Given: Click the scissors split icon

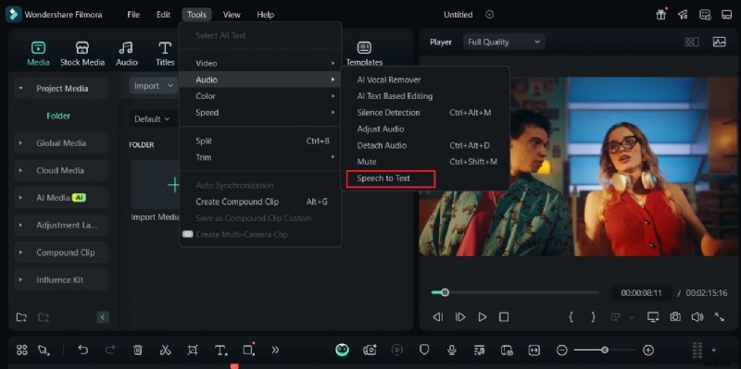Looking at the screenshot, I should click(x=165, y=350).
